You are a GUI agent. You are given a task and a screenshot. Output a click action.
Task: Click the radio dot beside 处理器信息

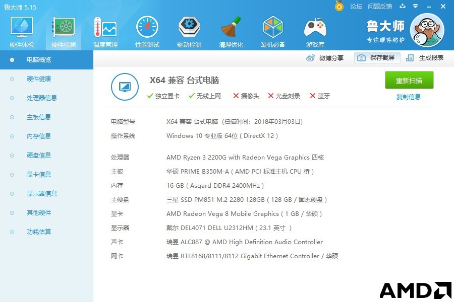[12, 98]
